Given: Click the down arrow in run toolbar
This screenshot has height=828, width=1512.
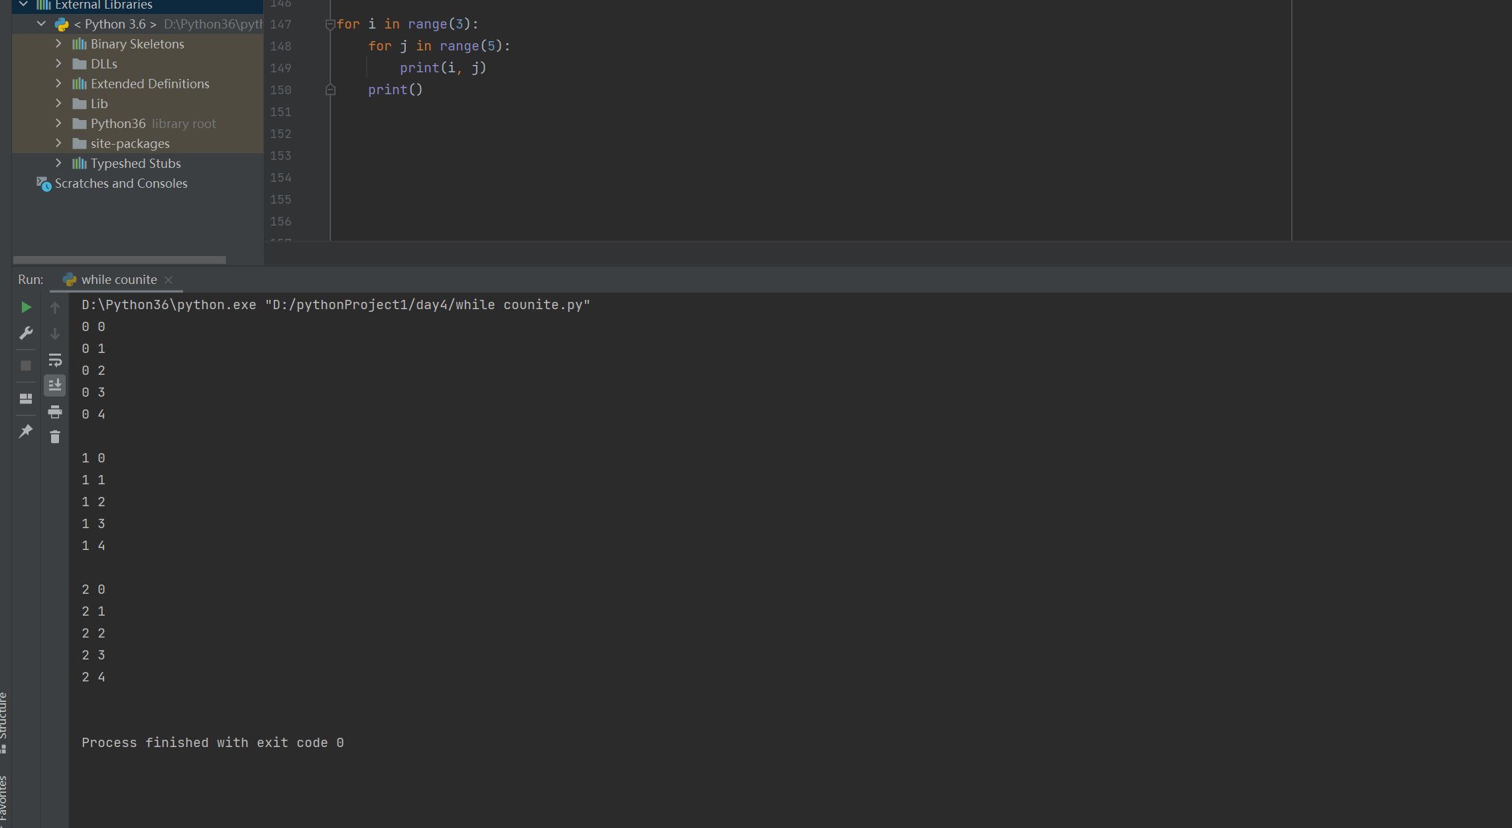Looking at the screenshot, I should [x=55, y=333].
